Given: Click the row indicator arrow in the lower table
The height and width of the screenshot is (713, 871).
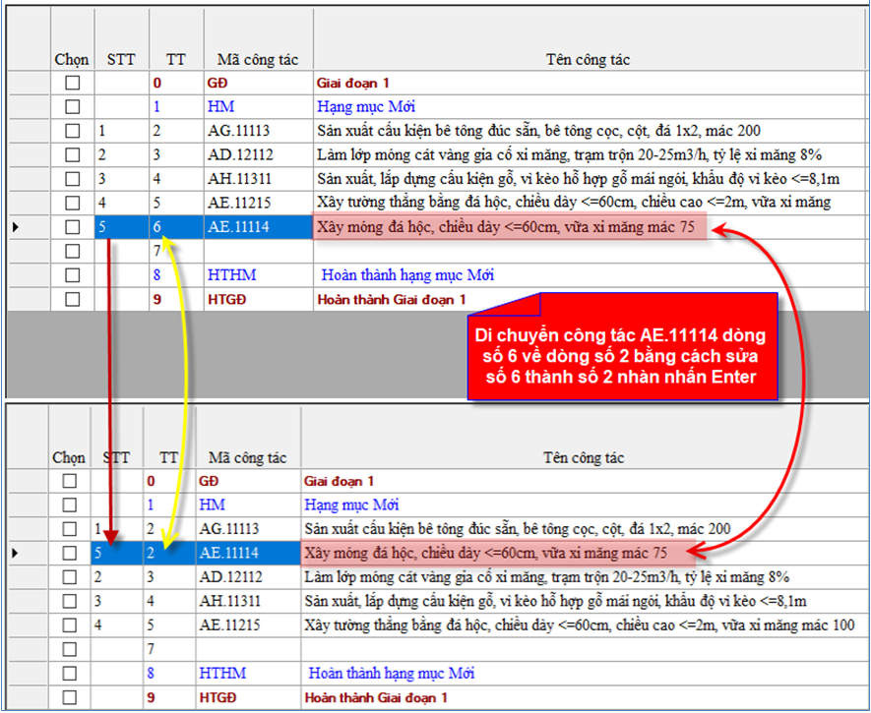Looking at the screenshot, I should 12,554.
